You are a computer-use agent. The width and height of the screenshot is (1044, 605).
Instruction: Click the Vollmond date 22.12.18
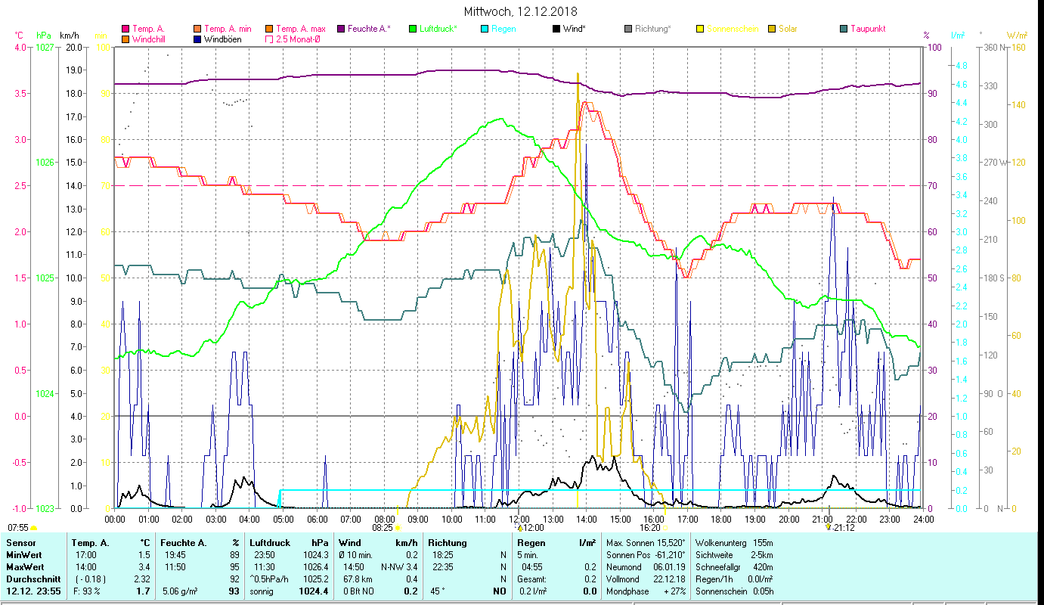(x=669, y=579)
